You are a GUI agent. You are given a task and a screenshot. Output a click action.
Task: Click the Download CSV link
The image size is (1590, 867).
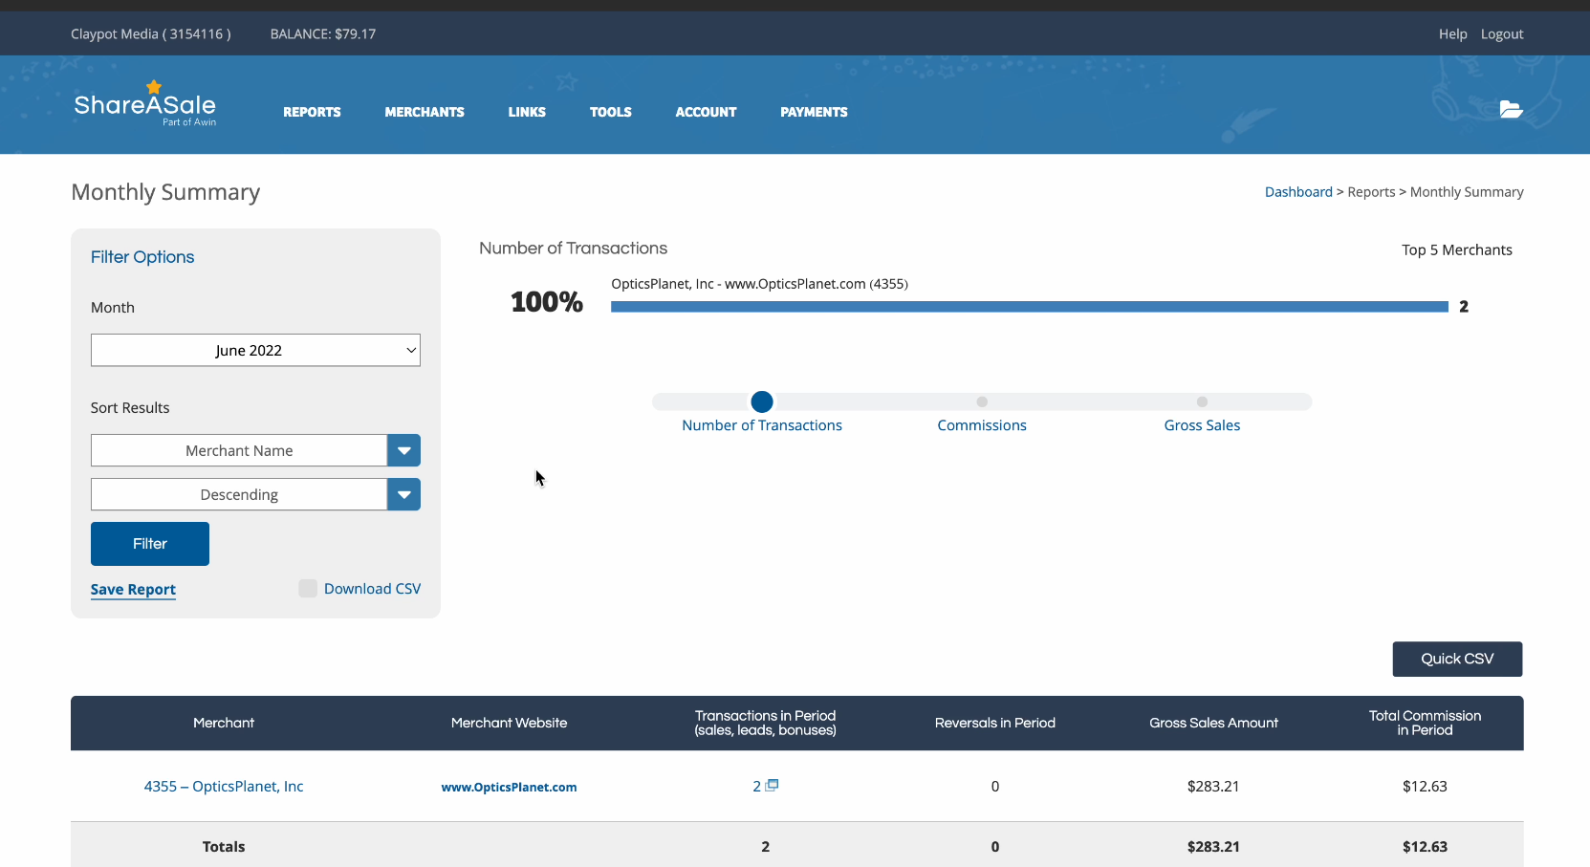(x=372, y=589)
